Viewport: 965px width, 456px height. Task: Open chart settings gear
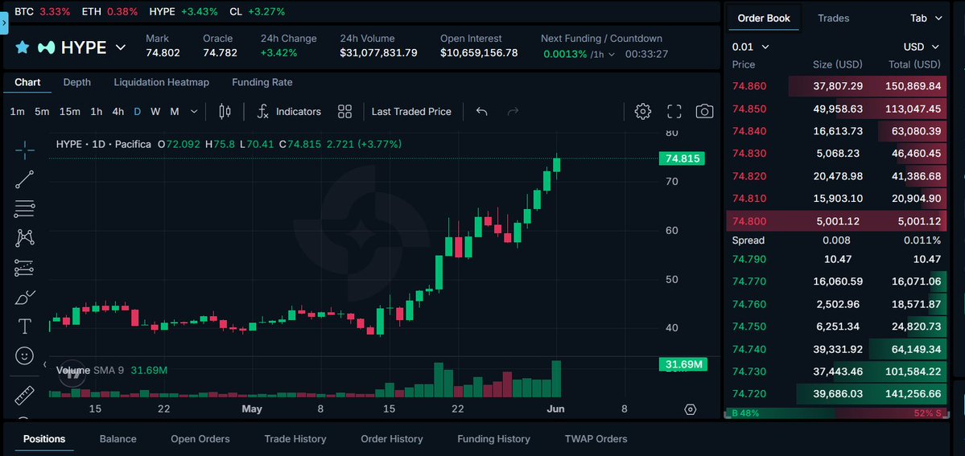[x=643, y=111]
